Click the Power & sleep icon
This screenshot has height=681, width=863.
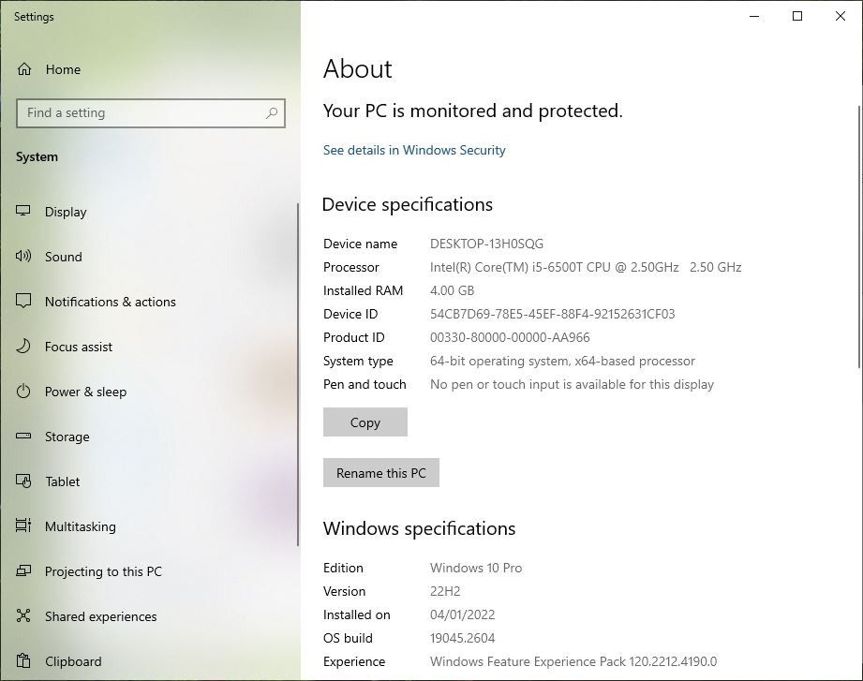click(x=23, y=392)
